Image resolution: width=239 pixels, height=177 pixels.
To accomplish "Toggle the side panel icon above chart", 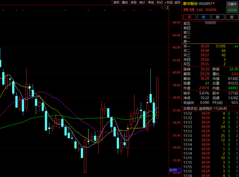I will [x=166, y=8].
